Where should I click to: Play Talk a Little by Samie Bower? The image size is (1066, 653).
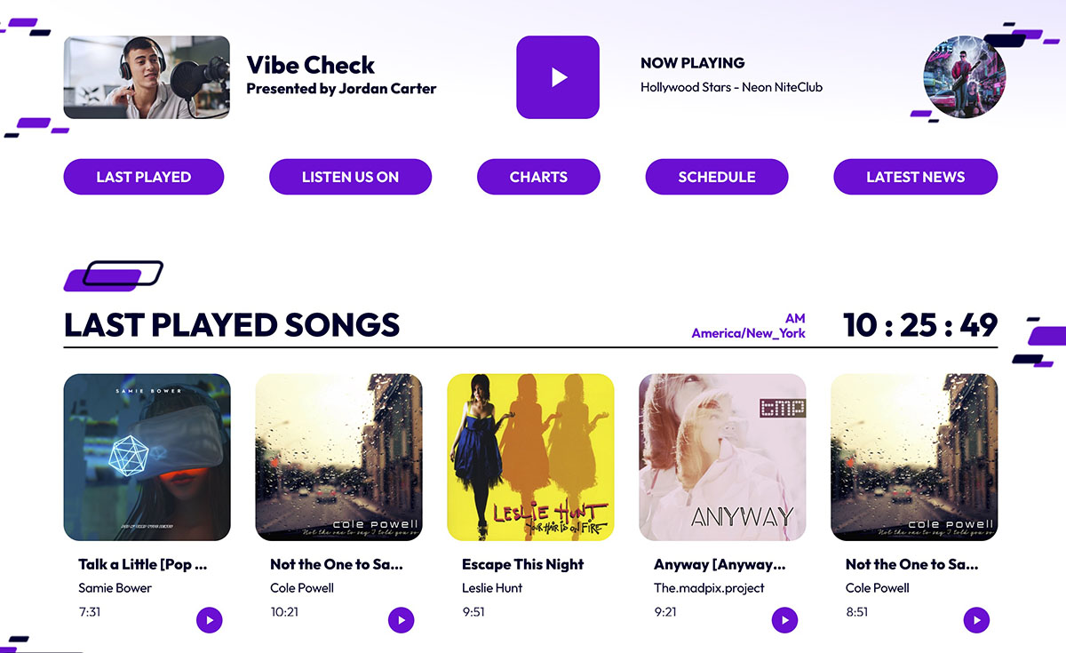[209, 620]
